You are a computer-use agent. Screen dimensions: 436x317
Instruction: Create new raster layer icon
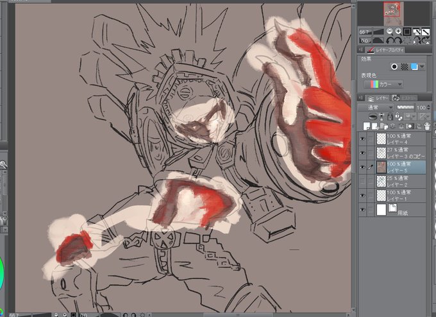coord(367,126)
